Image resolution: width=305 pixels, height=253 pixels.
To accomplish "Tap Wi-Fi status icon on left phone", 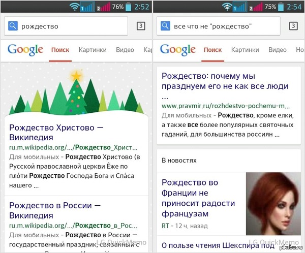I will point(74,7).
